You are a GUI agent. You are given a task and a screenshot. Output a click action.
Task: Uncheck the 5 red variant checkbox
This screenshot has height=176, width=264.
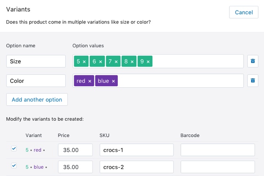(14, 148)
